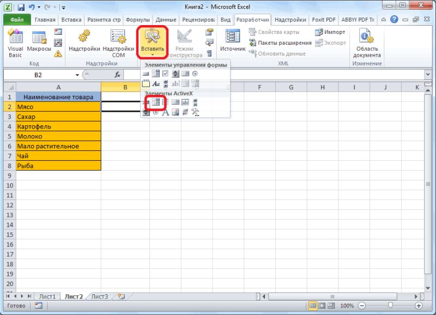Open Надстройки COM add-ins dialog

pos(118,43)
